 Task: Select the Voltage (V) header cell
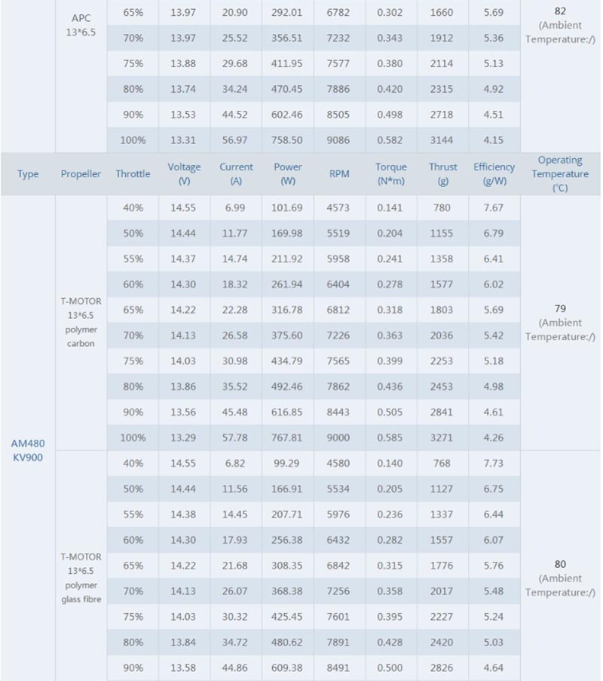[184, 173]
